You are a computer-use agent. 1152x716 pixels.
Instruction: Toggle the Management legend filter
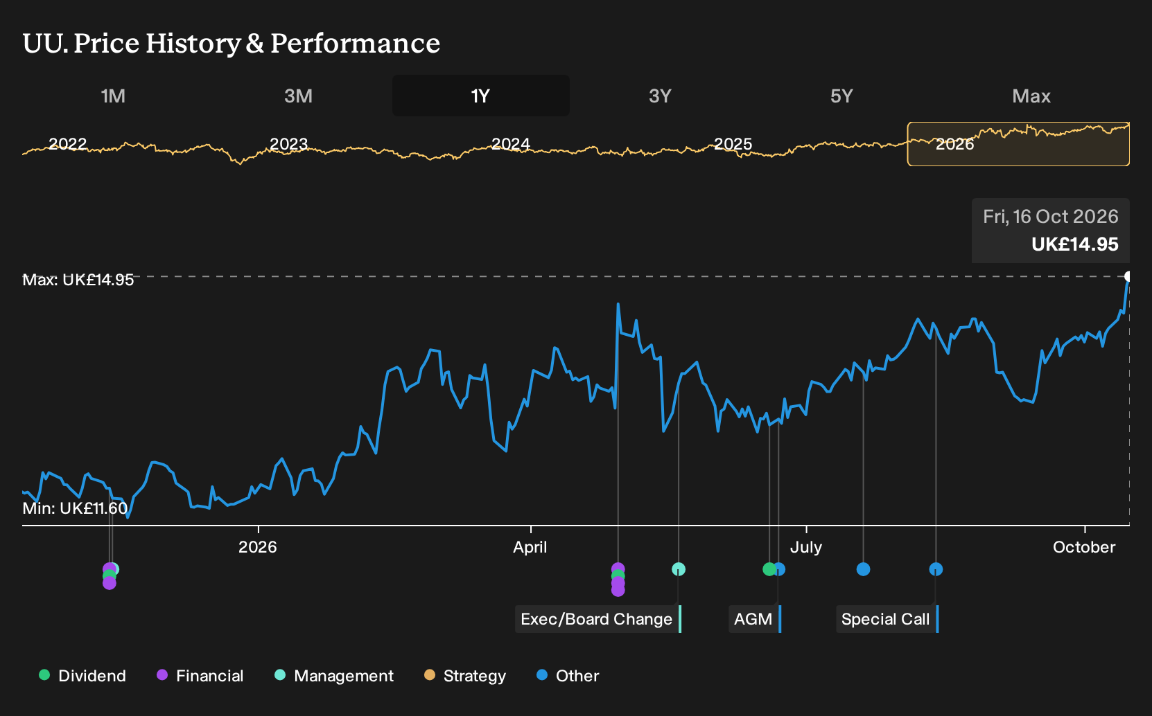click(x=334, y=676)
